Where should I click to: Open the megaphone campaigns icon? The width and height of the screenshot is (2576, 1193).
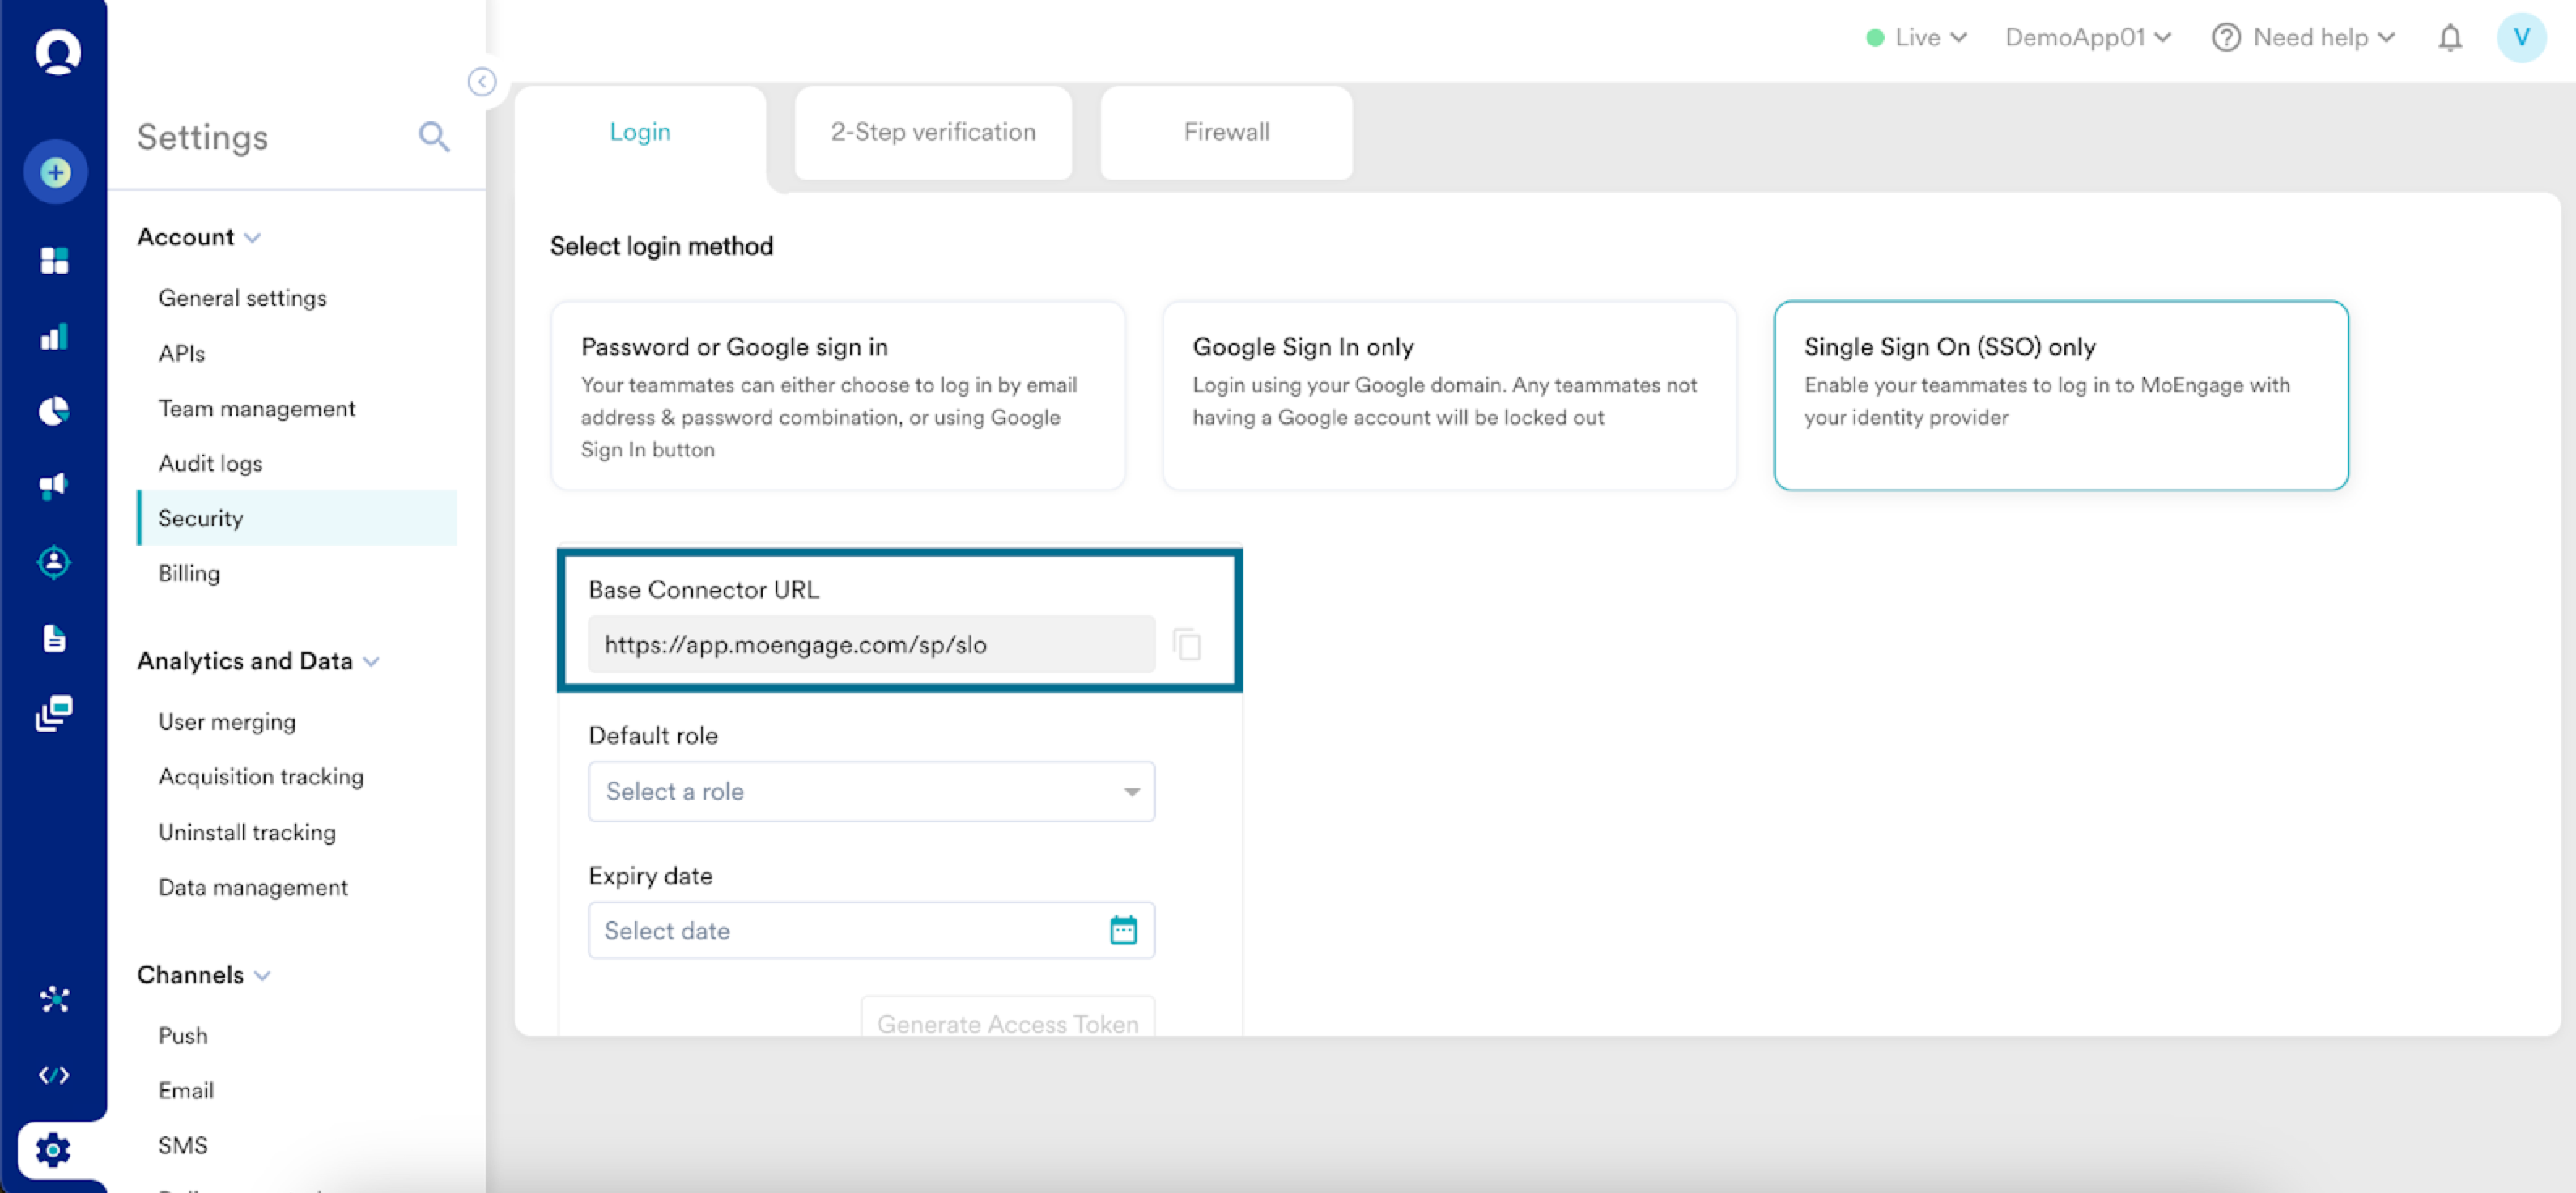point(54,486)
